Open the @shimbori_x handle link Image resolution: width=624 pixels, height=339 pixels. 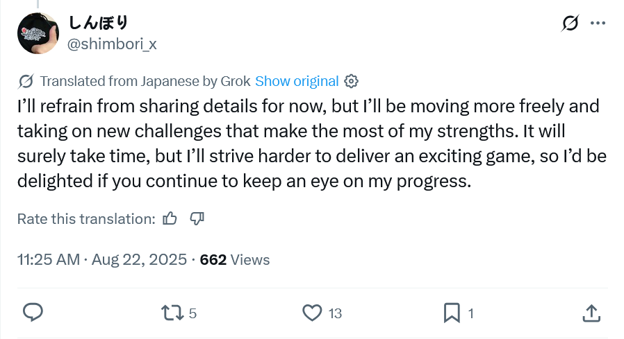112,44
